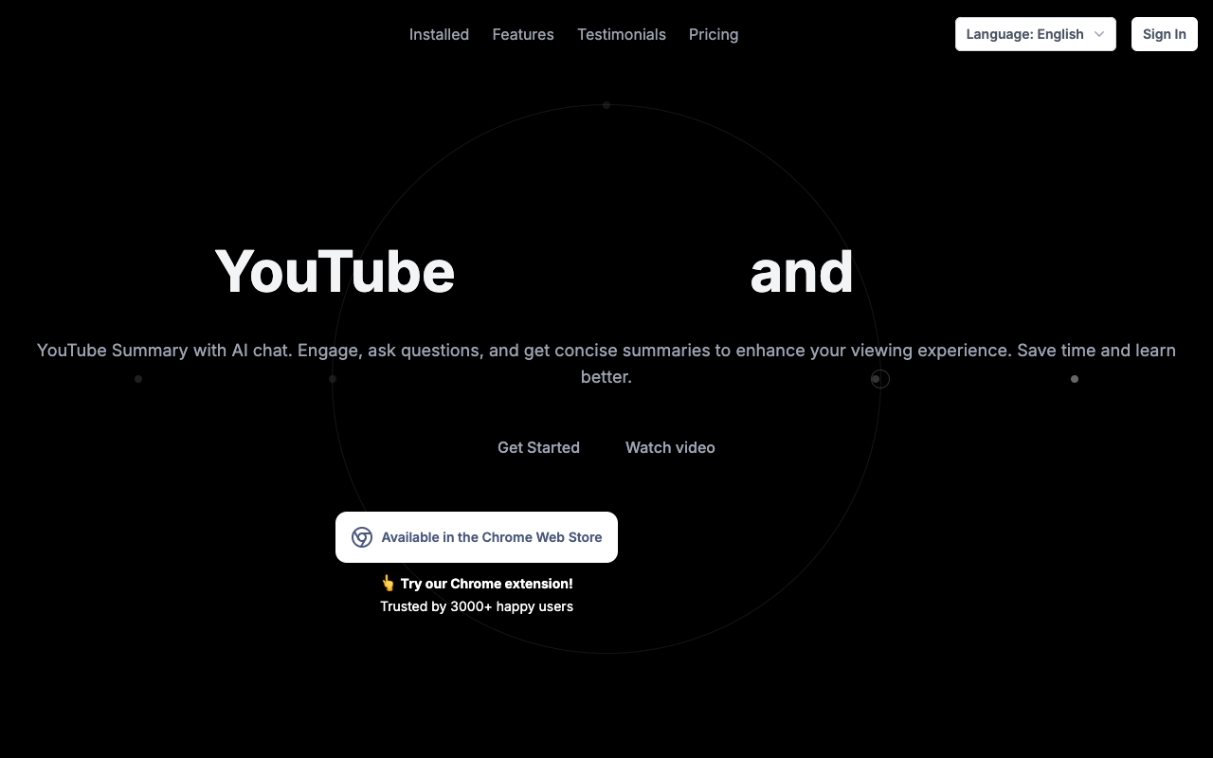The height and width of the screenshot is (758, 1213).
Task: Click Available in the Chrome Web Store button
Action: click(x=477, y=537)
